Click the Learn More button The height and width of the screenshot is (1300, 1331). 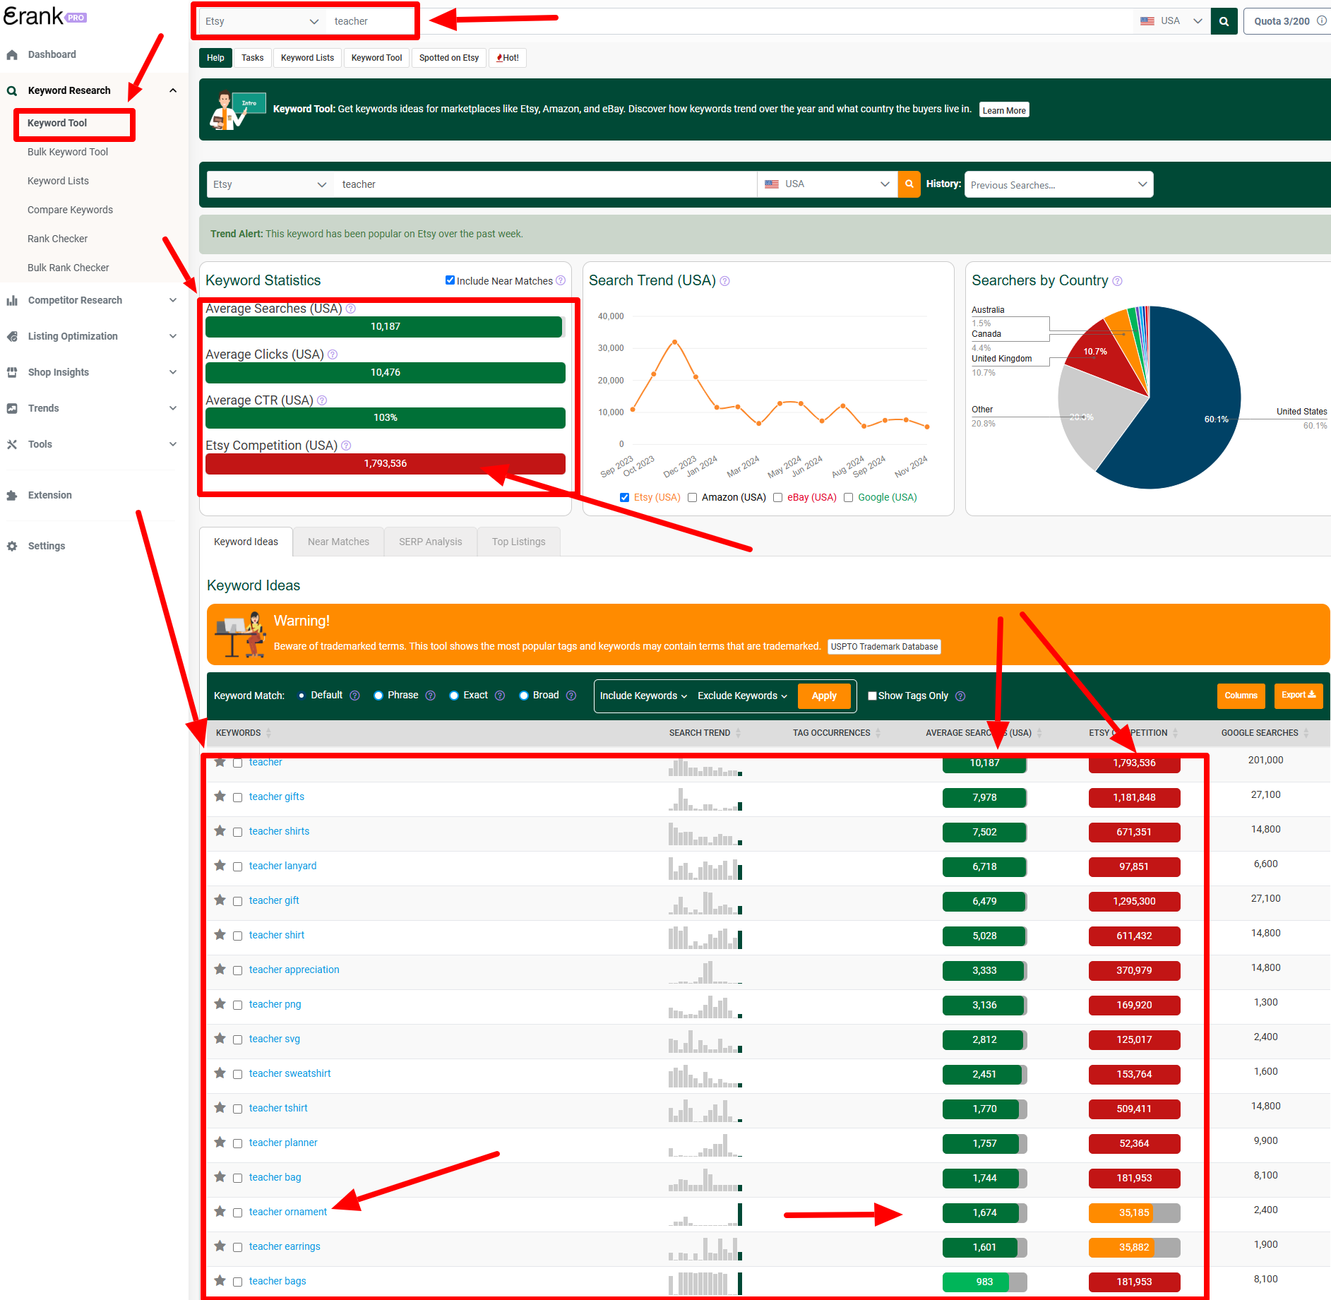pos(1003,110)
